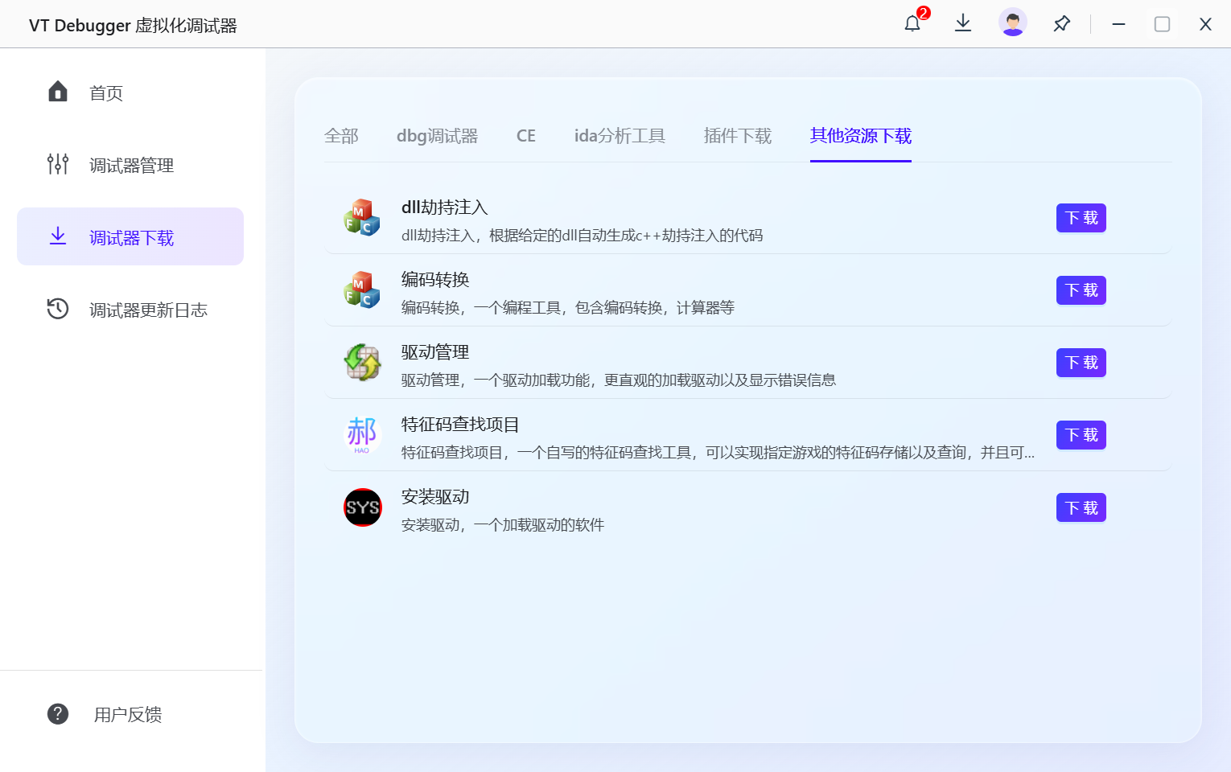
Task: Open 调试器管理 in the sidebar
Action: click(130, 165)
